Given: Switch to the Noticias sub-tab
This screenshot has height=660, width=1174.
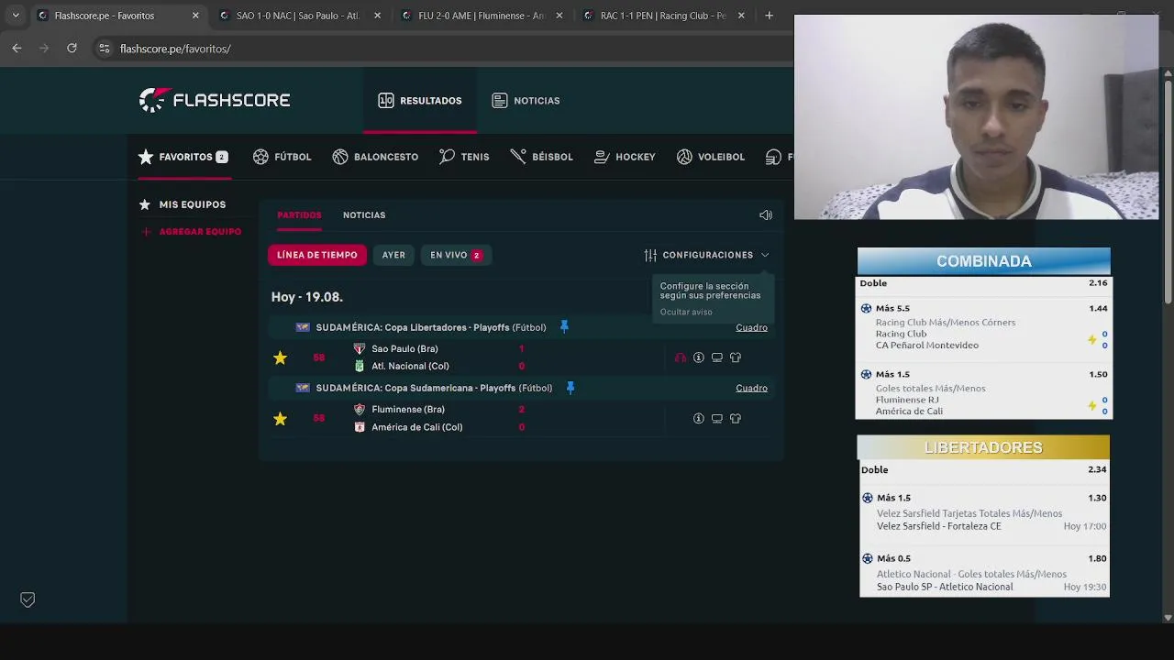Looking at the screenshot, I should [x=364, y=215].
